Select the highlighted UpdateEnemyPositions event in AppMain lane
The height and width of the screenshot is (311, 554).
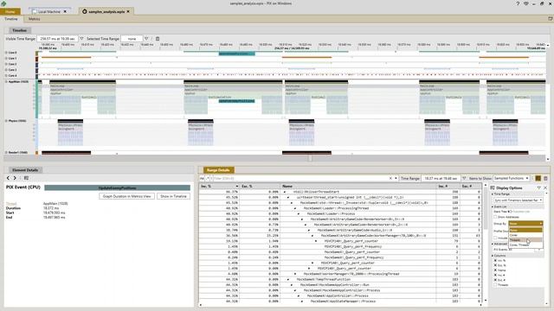[x=236, y=101]
